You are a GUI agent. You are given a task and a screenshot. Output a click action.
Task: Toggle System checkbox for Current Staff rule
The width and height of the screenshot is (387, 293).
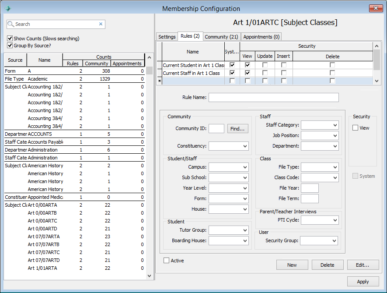(x=232, y=73)
